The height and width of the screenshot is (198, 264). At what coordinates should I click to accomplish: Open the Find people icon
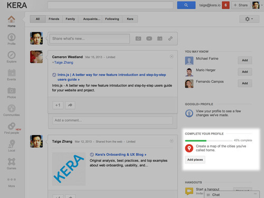(12, 126)
